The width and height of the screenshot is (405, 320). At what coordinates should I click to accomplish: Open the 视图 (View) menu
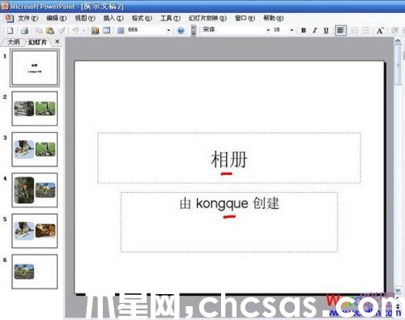point(85,18)
